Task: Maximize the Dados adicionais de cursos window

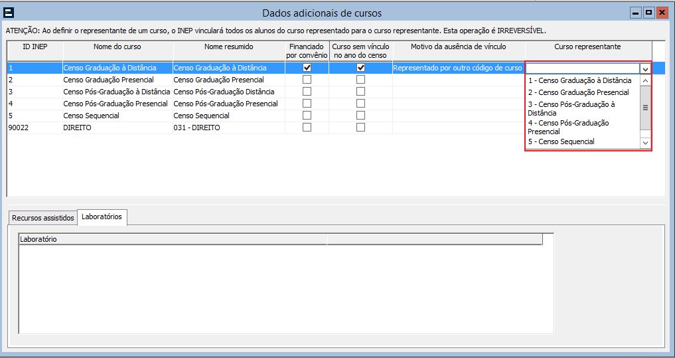Action: (x=648, y=13)
